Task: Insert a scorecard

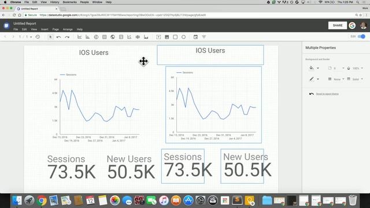Action: click(121, 37)
